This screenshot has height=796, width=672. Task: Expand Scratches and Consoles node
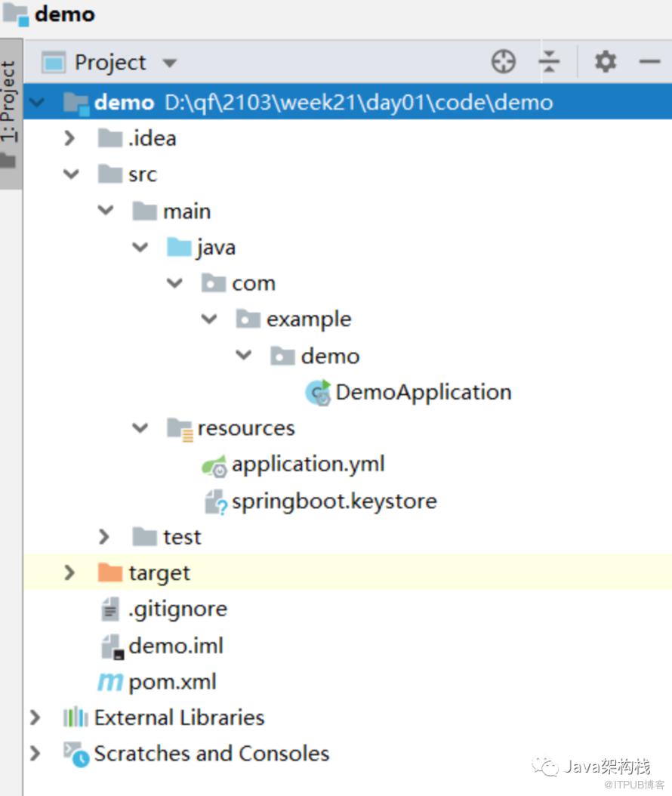pos(35,754)
